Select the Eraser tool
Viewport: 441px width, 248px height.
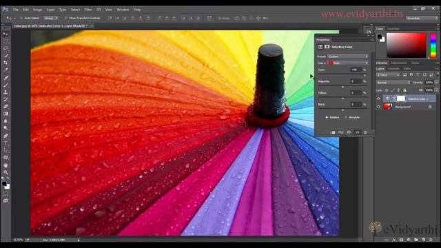(x=6, y=107)
